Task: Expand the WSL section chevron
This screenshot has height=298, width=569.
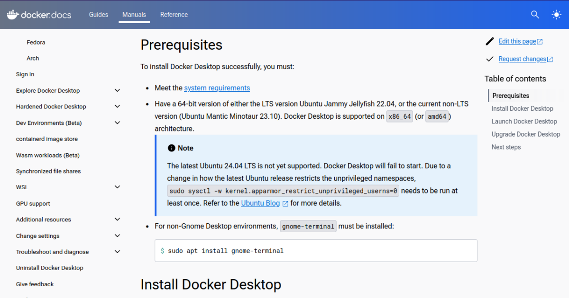Action: [118, 187]
